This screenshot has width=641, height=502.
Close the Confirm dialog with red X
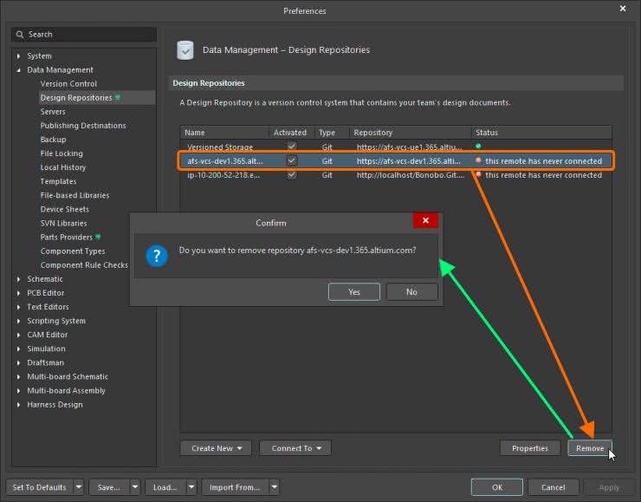[x=425, y=222]
